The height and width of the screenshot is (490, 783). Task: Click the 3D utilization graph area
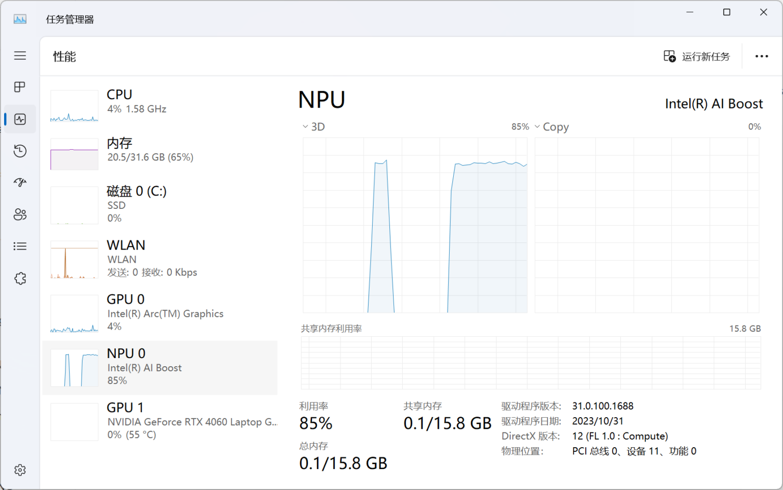415,225
